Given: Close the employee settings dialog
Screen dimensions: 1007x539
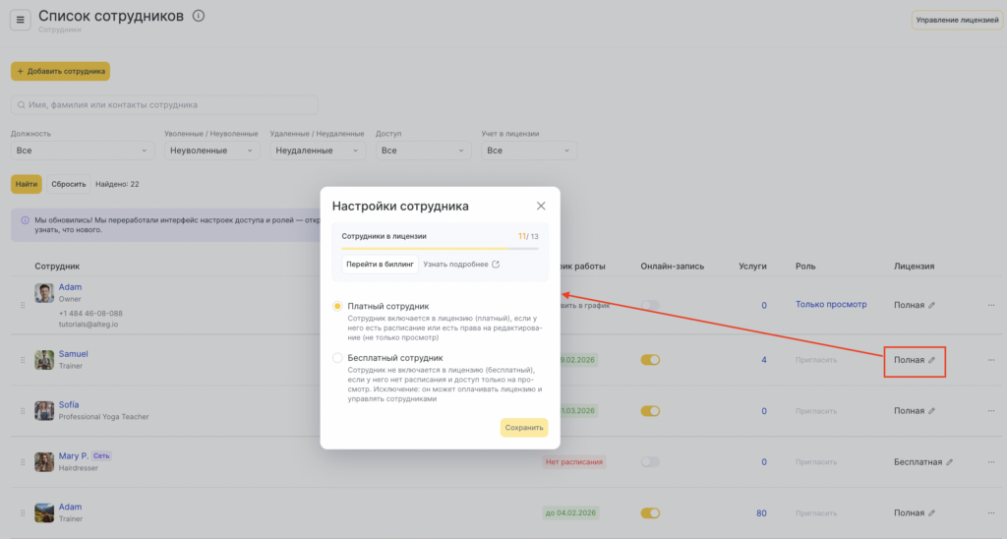Looking at the screenshot, I should tap(540, 206).
